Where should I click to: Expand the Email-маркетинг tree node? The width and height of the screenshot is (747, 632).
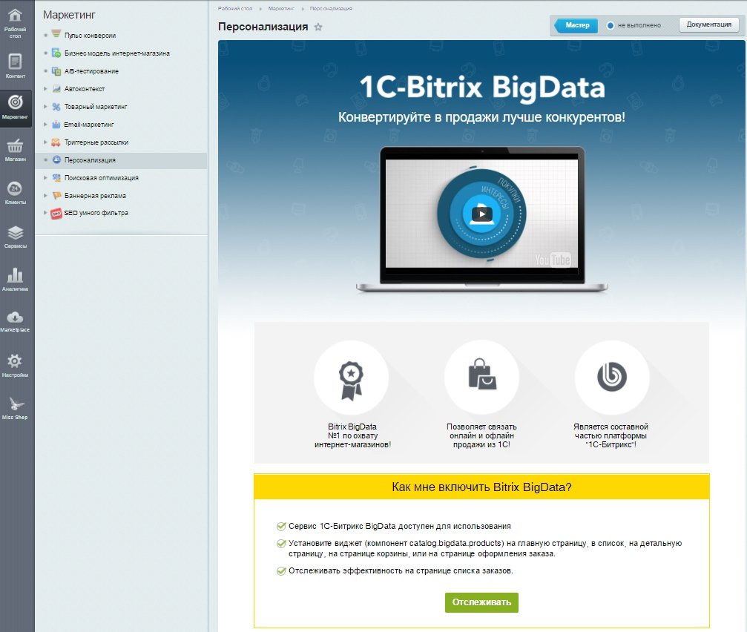pos(45,125)
